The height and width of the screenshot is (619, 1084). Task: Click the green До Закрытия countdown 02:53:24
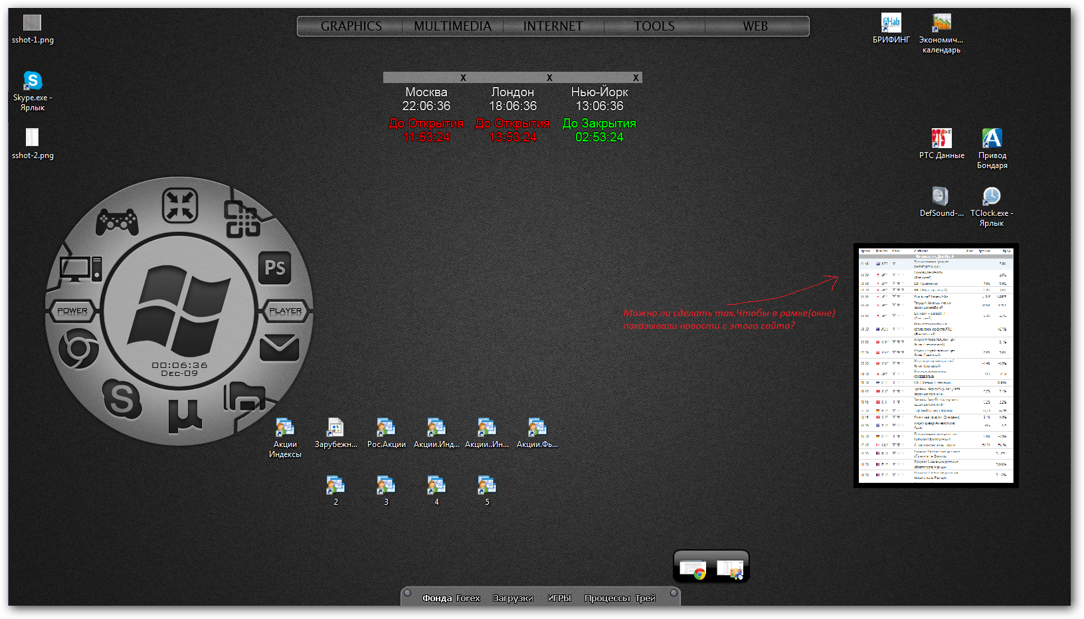pyautogui.click(x=599, y=137)
